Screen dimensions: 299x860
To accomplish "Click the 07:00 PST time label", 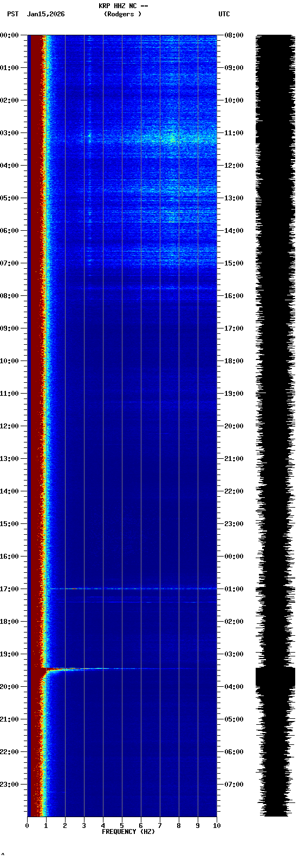I will tap(9, 263).
